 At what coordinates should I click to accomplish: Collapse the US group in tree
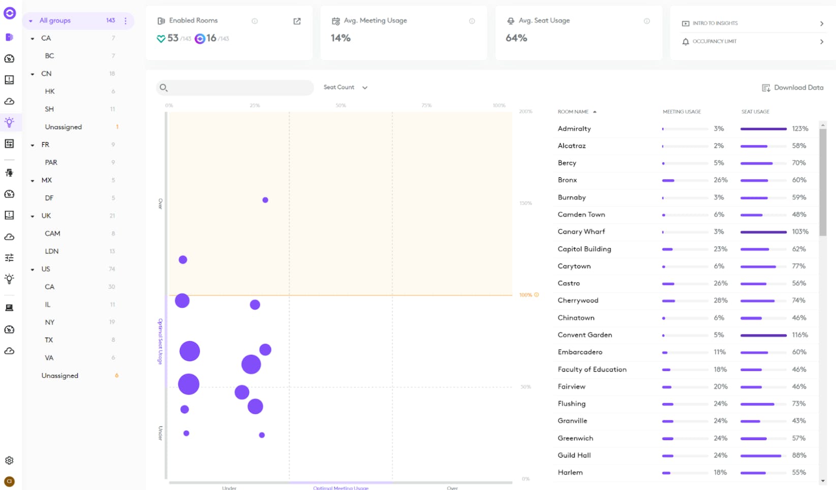click(x=33, y=270)
